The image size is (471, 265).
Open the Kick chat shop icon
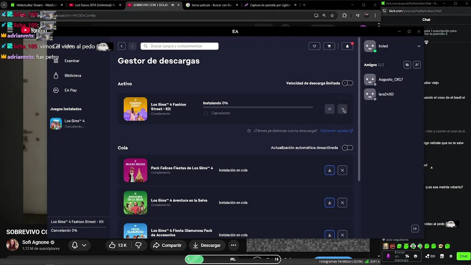pos(442,256)
